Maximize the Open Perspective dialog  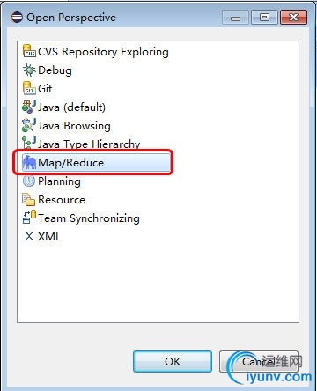264,18
